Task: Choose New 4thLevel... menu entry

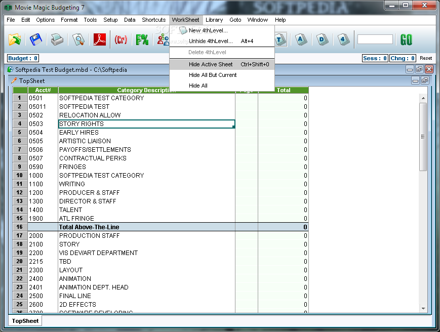Action: pos(222,30)
